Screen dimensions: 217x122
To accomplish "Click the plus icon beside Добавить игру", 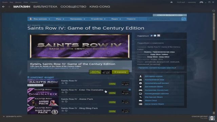I will tap(4, 117).
